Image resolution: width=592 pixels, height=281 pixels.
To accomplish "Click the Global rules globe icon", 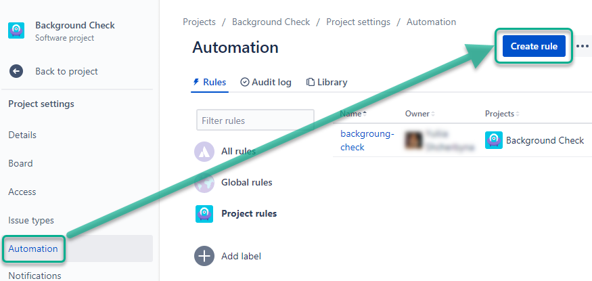I will point(204,182).
